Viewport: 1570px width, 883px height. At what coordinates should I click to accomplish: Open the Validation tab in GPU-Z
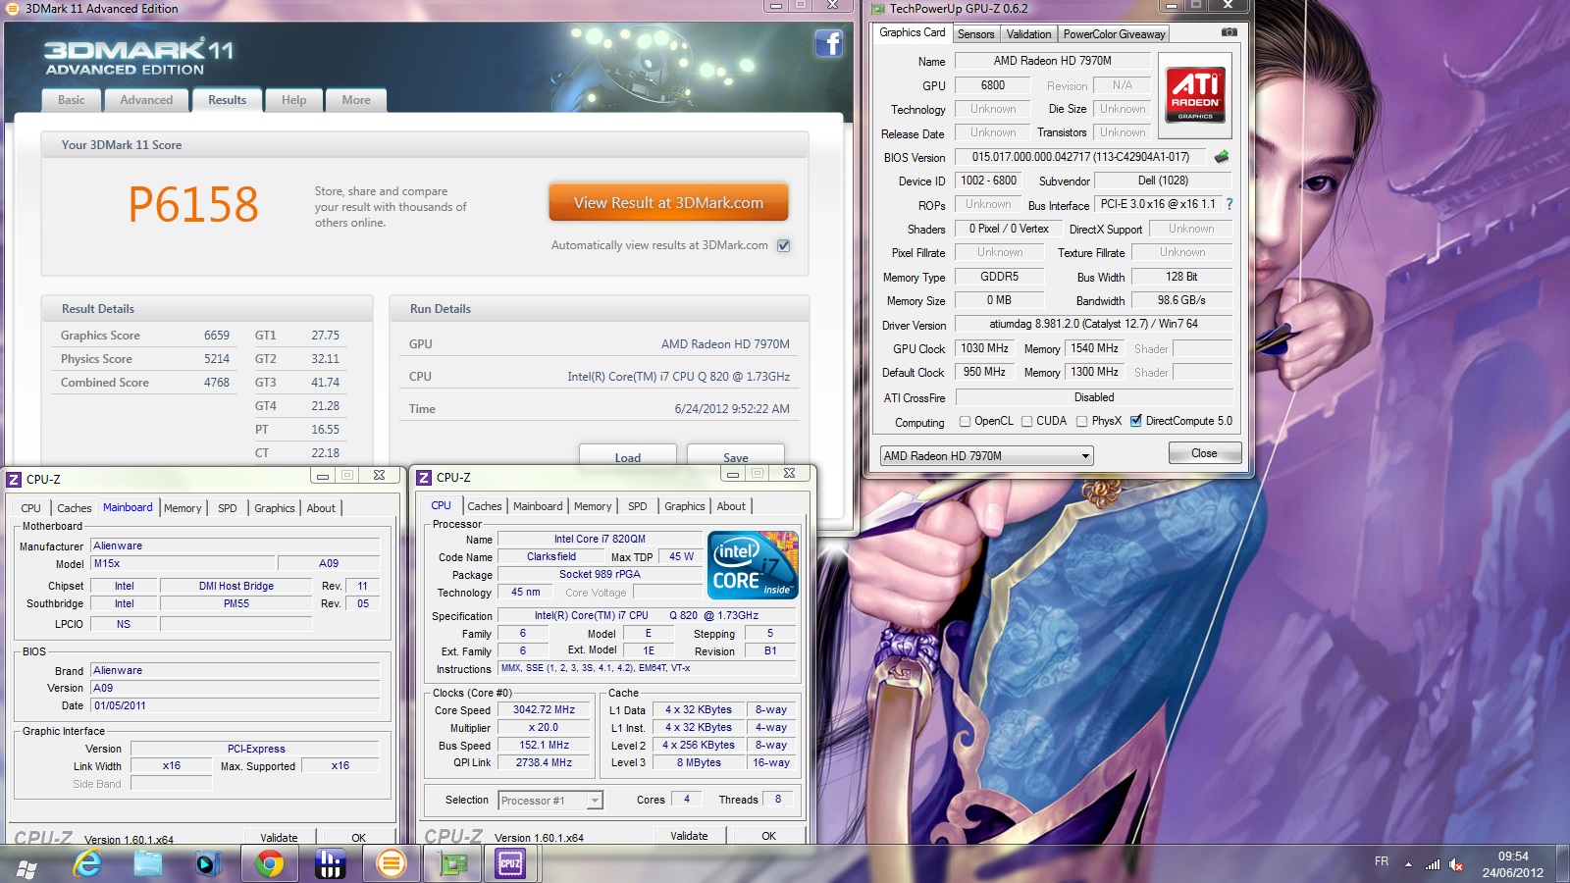pyautogui.click(x=1028, y=33)
